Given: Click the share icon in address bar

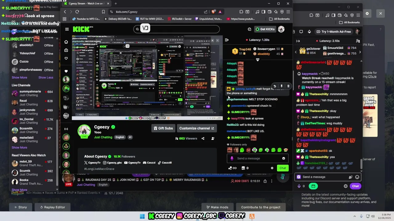Looking at the screenshot, I should (206, 12).
